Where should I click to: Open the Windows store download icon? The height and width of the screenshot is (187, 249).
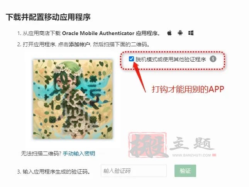click(x=191, y=33)
